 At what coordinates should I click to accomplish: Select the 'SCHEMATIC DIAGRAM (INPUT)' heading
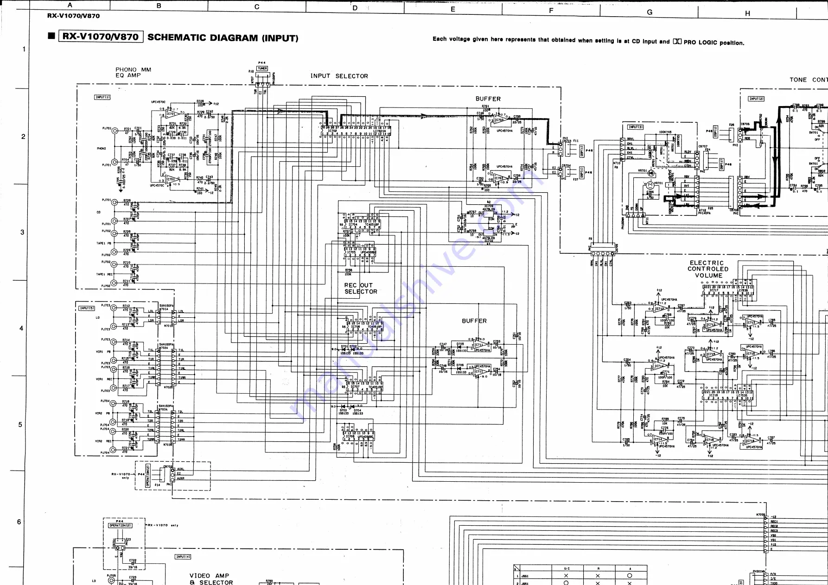click(x=223, y=38)
